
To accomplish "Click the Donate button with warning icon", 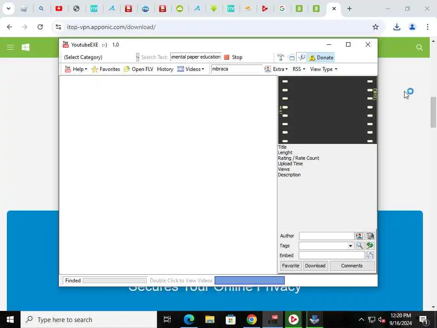I will click(x=321, y=58).
